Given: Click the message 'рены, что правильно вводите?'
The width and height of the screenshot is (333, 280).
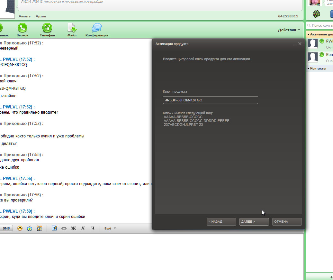Looking at the screenshot, I should click(x=29, y=112).
